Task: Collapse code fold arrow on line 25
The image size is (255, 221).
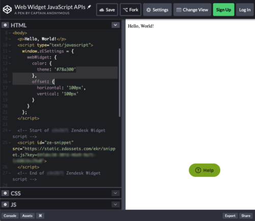Action: pyautogui.click(x=10, y=143)
